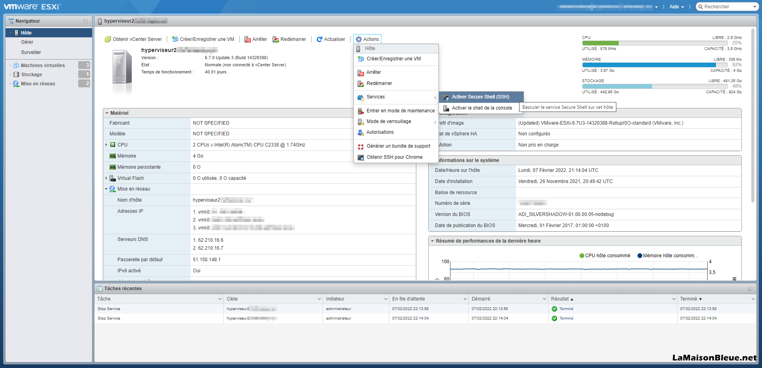762x368 pixels.
Task: Expand the Virtual Flash row
Action: [x=106, y=178]
